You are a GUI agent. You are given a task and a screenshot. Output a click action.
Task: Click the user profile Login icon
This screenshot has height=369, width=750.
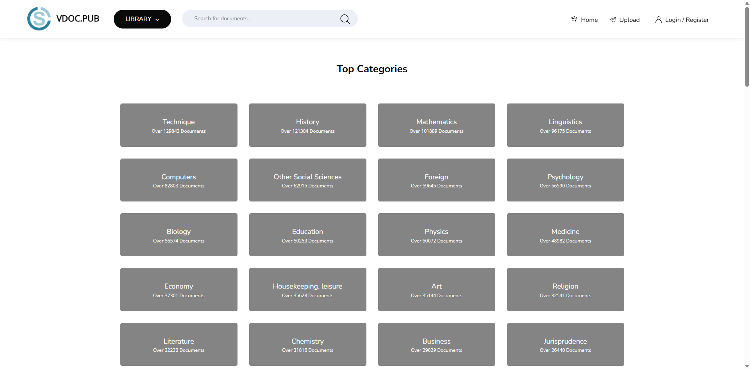point(658,20)
